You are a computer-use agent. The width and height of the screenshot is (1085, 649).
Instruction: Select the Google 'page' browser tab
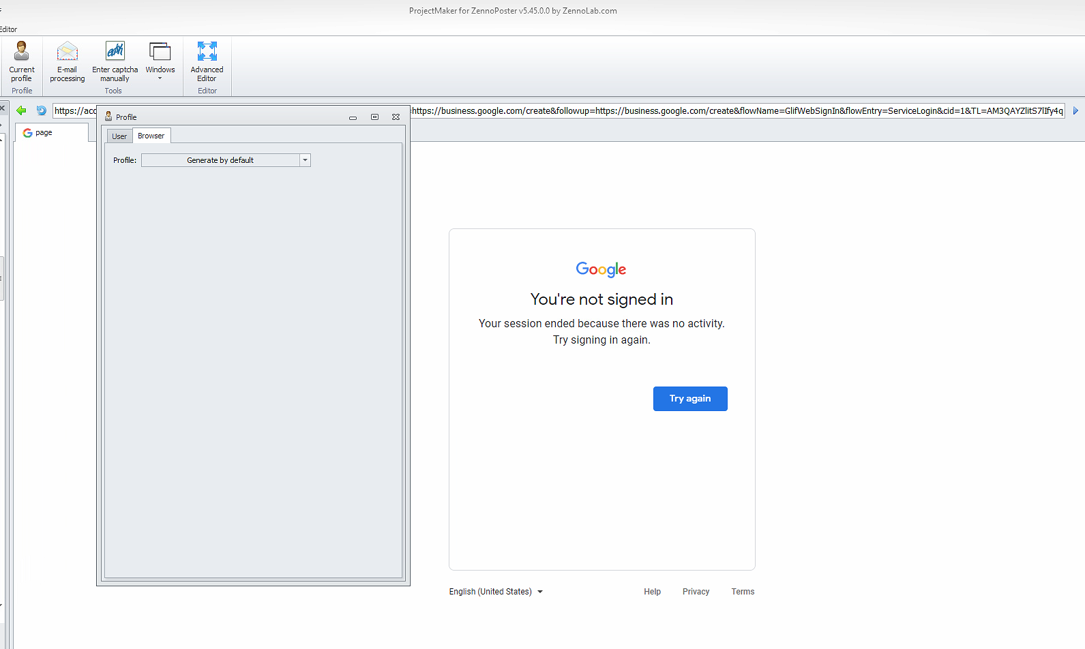(51, 132)
